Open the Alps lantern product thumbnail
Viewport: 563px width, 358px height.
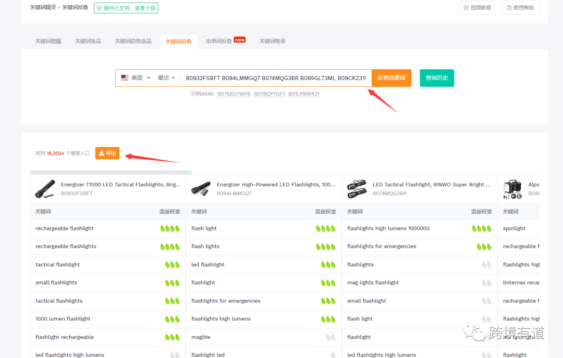(x=513, y=189)
